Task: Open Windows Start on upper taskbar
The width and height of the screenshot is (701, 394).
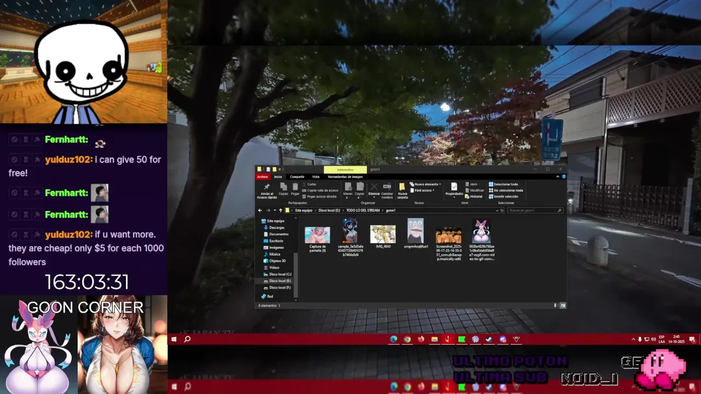Action: tap(174, 339)
